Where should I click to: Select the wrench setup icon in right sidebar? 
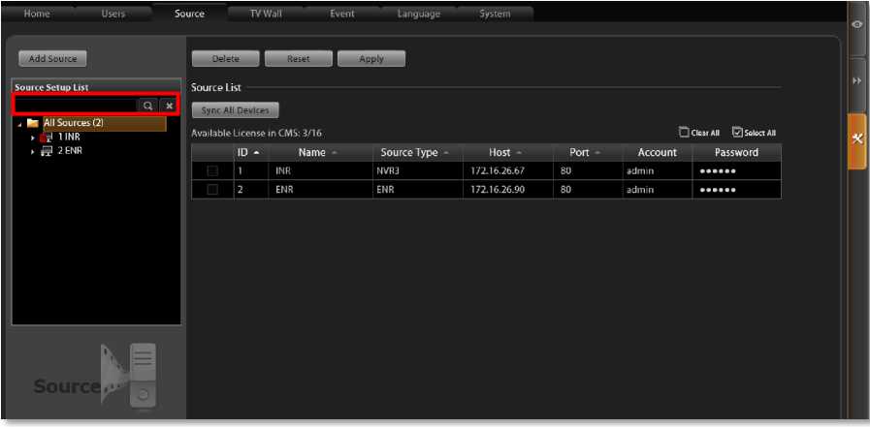[856, 138]
